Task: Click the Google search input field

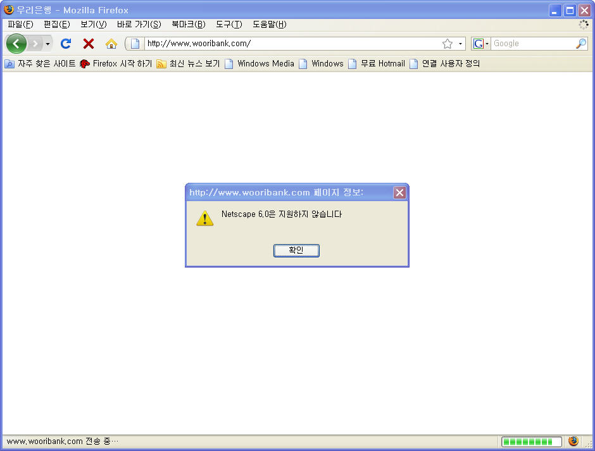Action: pos(533,44)
